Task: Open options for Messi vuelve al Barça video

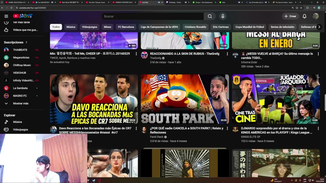Action: coord(318,54)
